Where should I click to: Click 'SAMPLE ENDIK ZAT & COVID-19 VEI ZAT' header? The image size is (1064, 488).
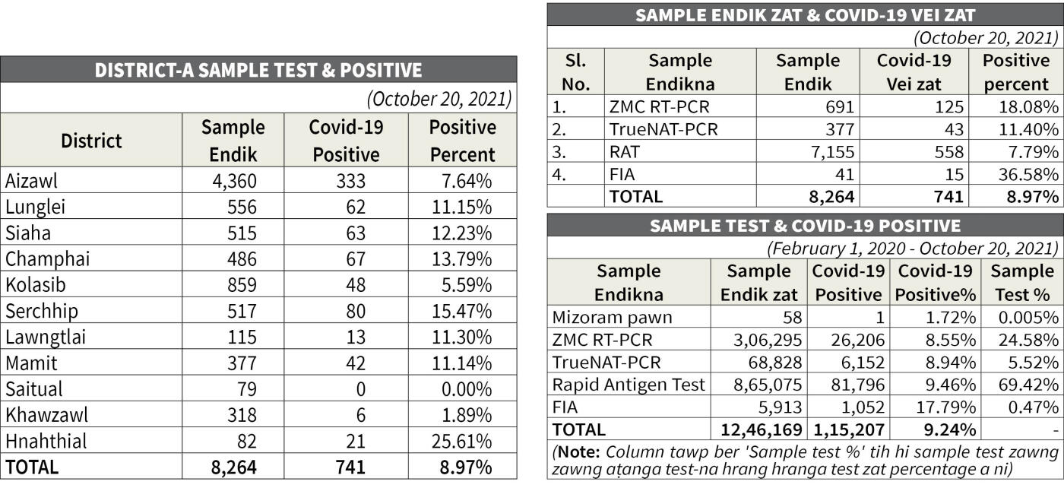coord(805,15)
